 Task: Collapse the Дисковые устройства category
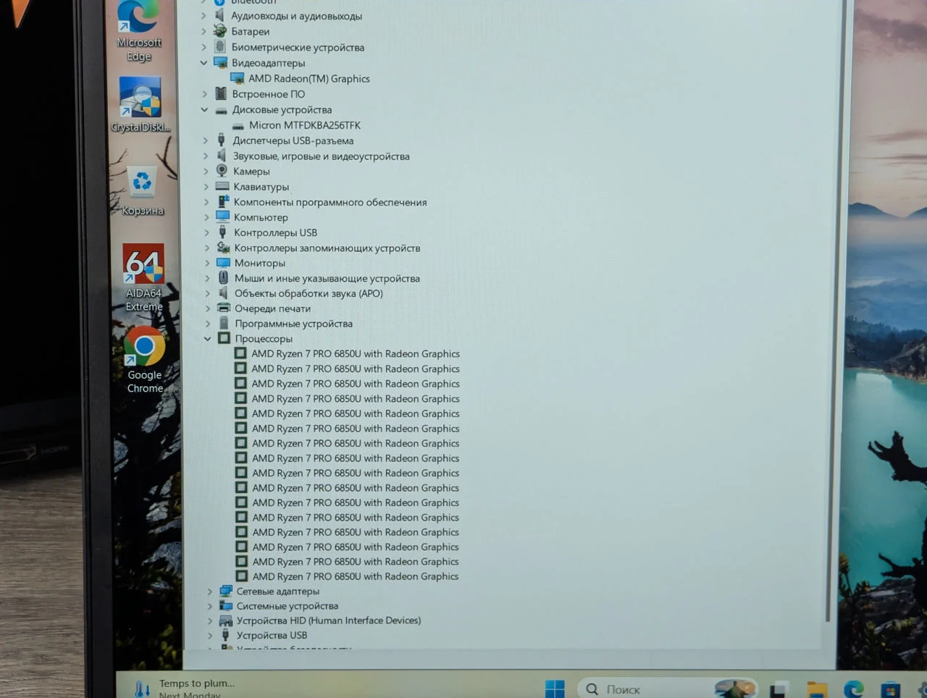pos(204,110)
